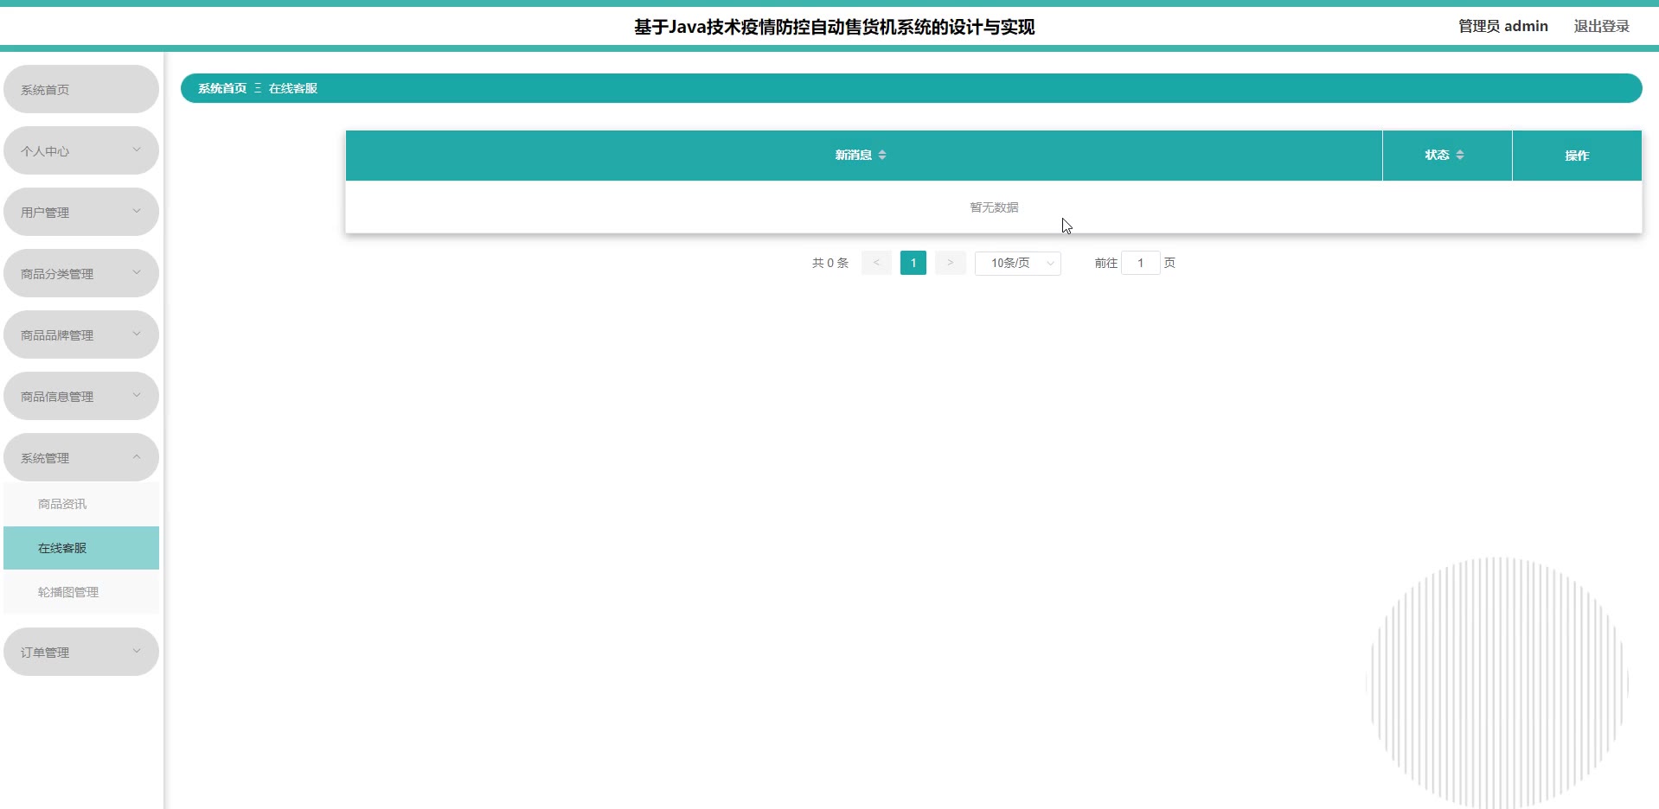Expand the 个人中心 sidebar menu
1659x809 pixels.
tap(81, 150)
